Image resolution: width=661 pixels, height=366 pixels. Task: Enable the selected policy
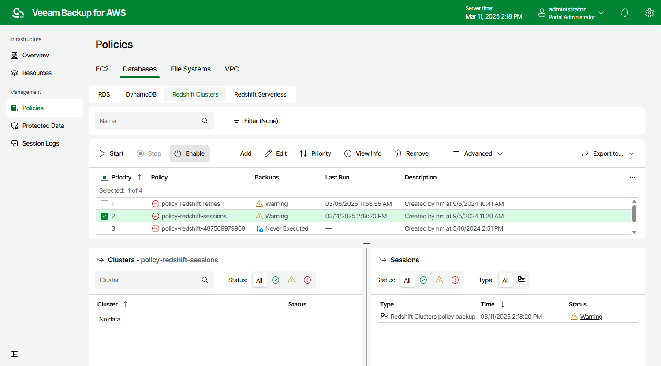[190, 153]
